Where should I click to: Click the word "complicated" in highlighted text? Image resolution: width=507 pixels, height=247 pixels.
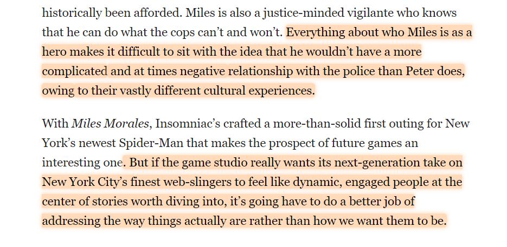point(75,71)
